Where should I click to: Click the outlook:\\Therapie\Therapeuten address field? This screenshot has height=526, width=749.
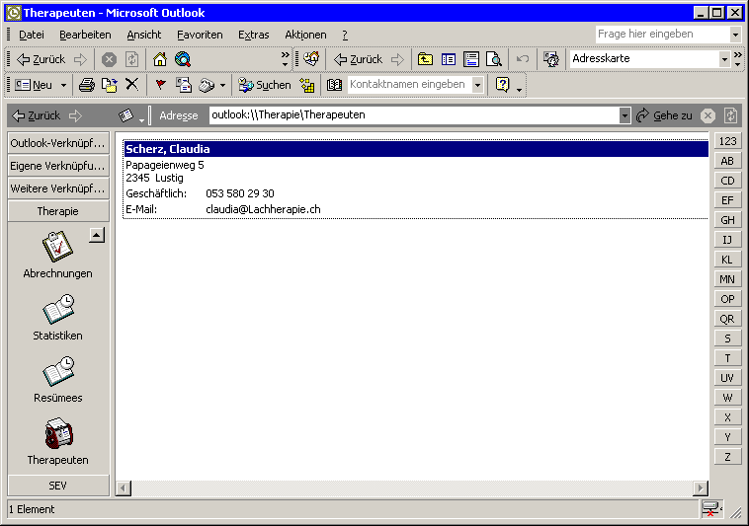(x=414, y=115)
